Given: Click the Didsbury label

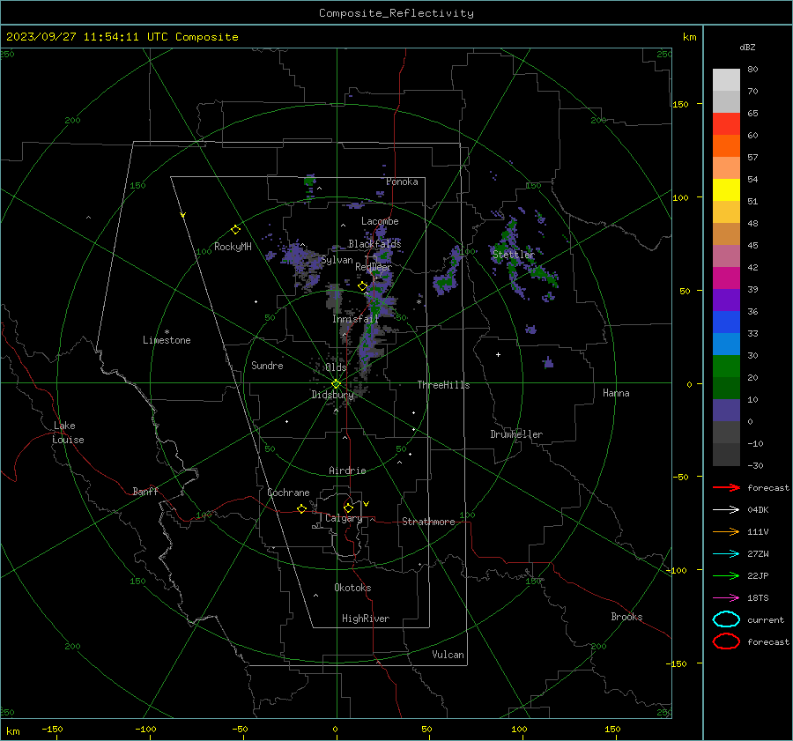Looking at the screenshot, I should 332,395.
